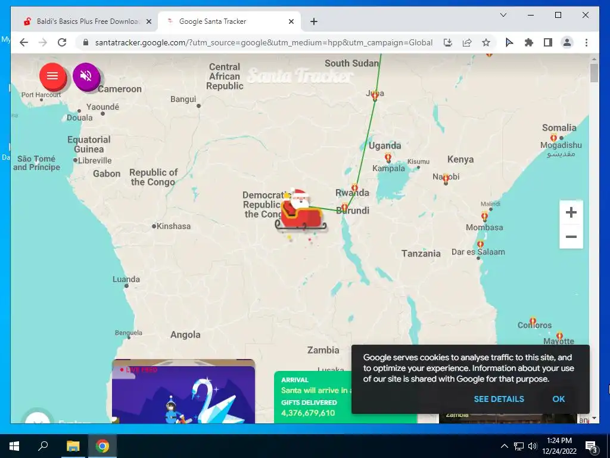
Task: View site information via padlock icon
Action: click(x=86, y=42)
